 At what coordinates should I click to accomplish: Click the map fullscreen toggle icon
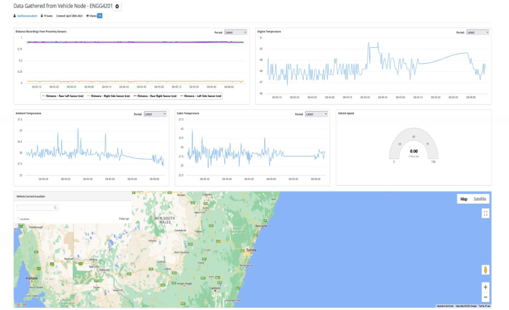click(x=485, y=213)
